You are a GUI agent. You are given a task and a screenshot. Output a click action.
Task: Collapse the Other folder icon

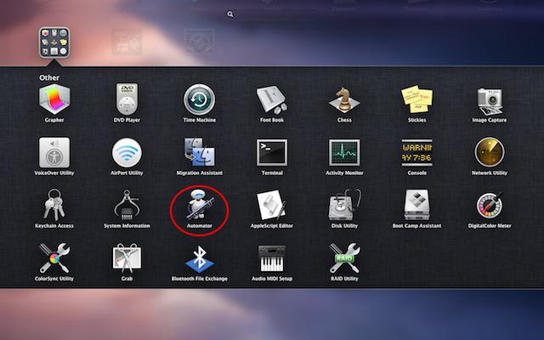pyautogui.click(x=54, y=41)
